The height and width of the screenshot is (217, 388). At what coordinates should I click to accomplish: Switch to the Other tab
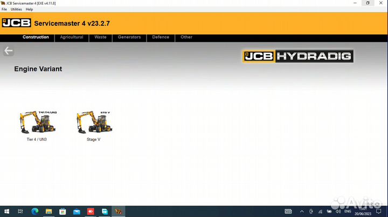pyautogui.click(x=186, y=37)
